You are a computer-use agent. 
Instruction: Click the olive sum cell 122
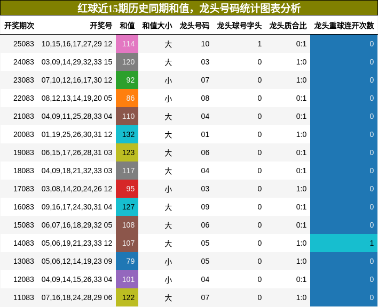tap(127, 297)
